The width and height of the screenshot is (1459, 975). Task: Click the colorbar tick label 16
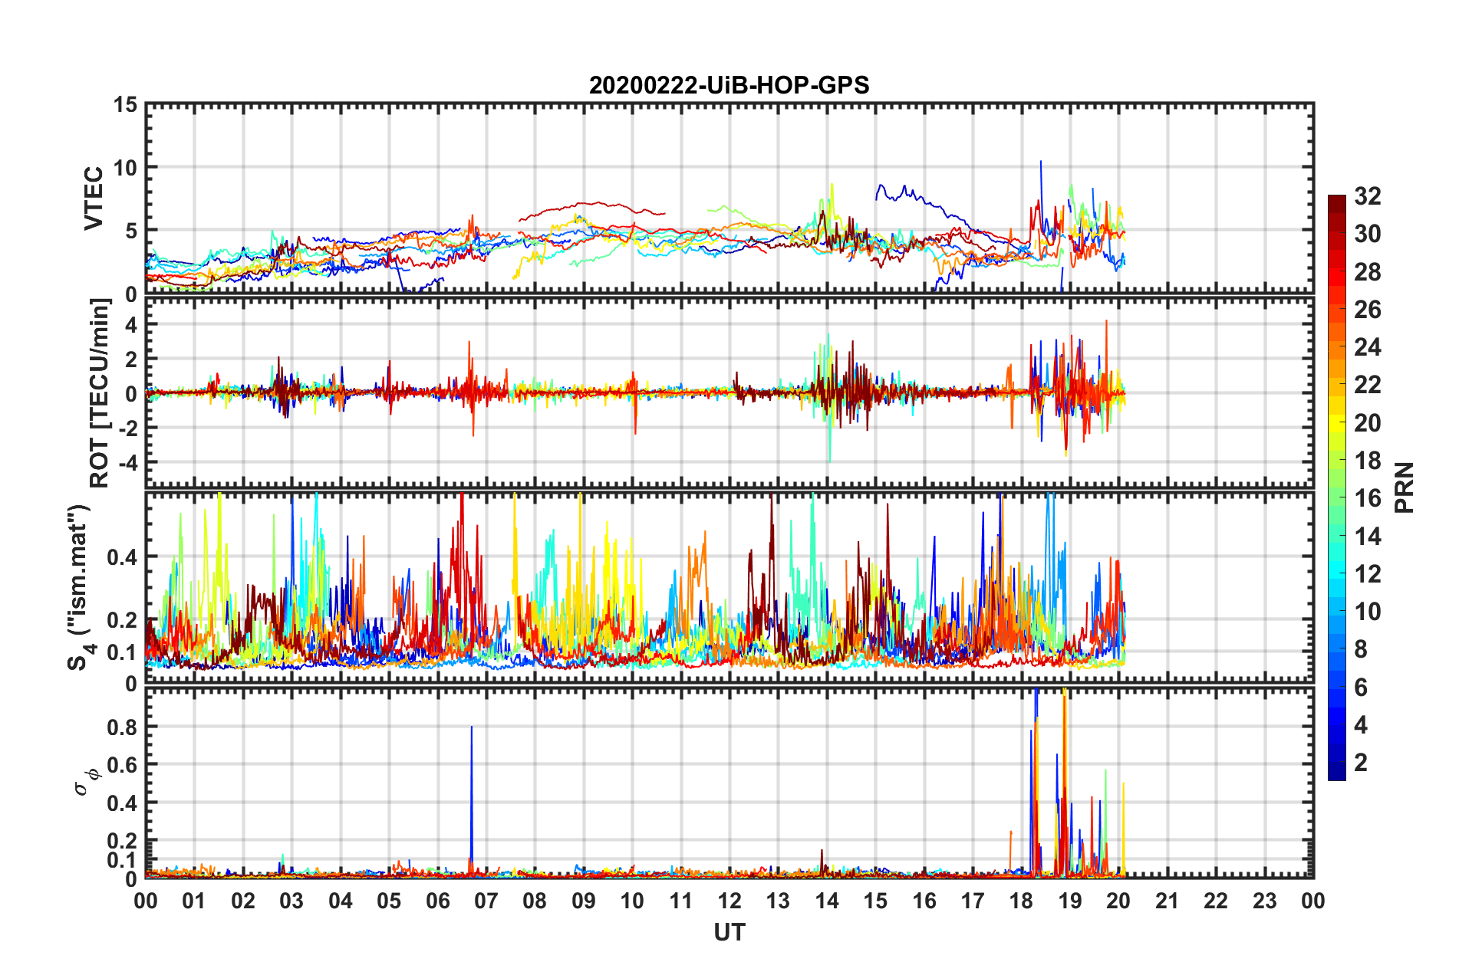click(x=1367, y=498)
